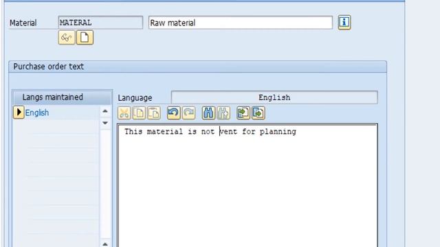Image resolution: width=440 pixels, height=247 pixels.
Task: Open Find with the binoculars icon
Action: [x=208, y=113]
